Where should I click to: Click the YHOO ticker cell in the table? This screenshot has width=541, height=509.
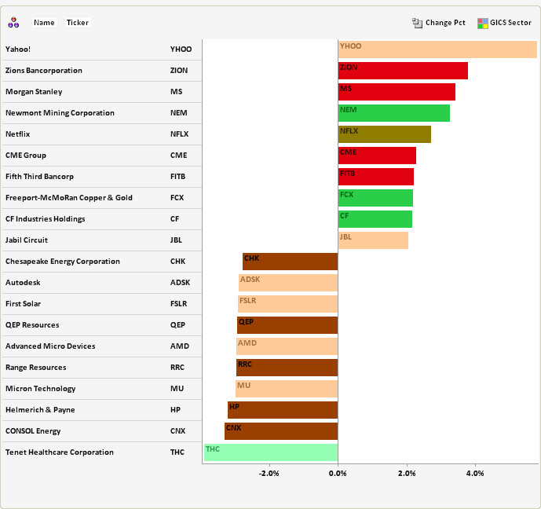click(181, 49)
